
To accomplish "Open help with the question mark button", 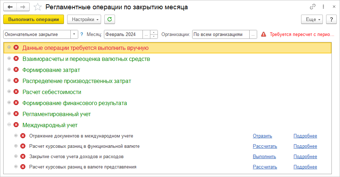I will (331, 19).
